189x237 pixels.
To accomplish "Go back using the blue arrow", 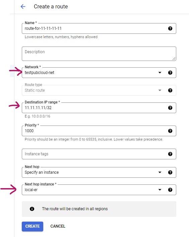I will [x=23, y=6].
